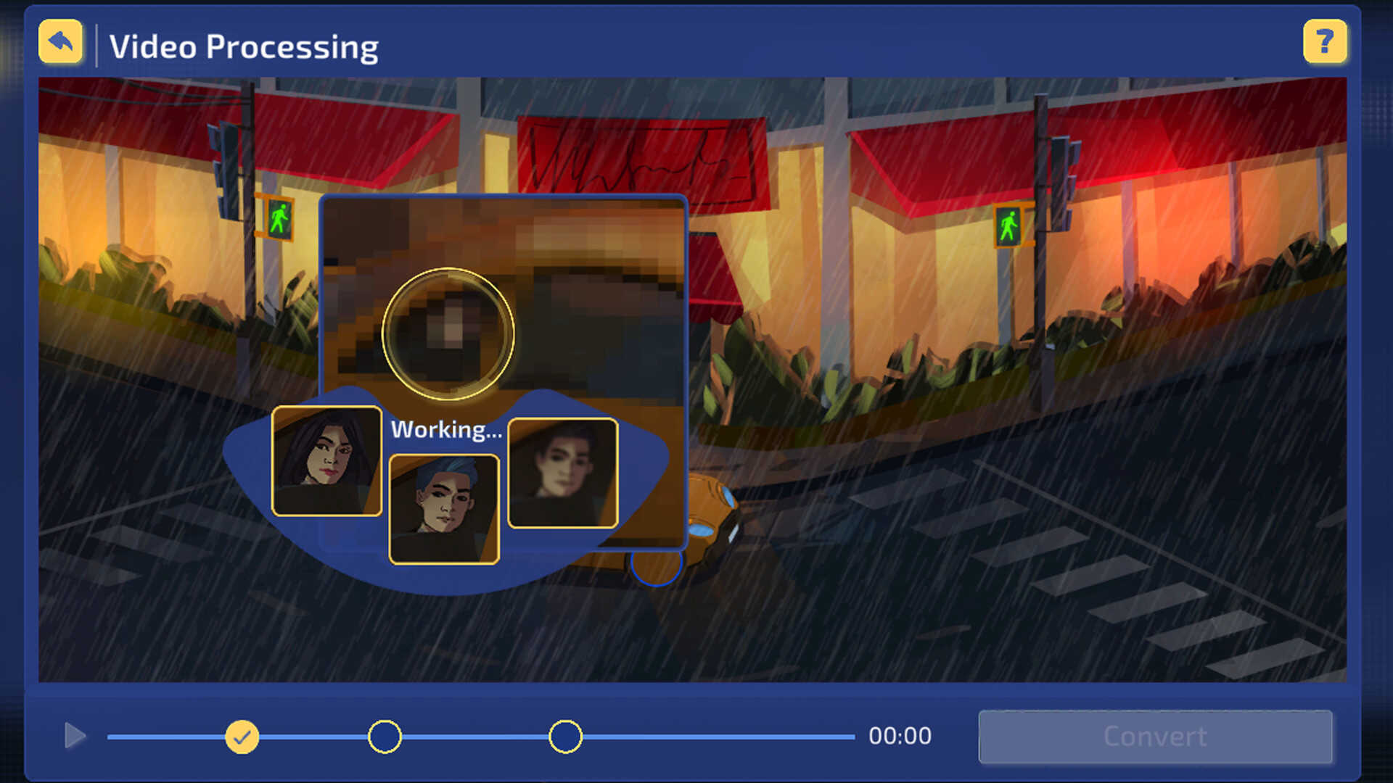Enable the third timeline checkpoint marker
1393x783 pixels.
click(567, 735)
